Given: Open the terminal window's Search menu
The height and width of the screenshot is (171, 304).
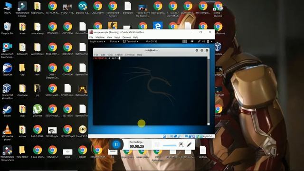Looking at the screenshot, I should (119, 55).
